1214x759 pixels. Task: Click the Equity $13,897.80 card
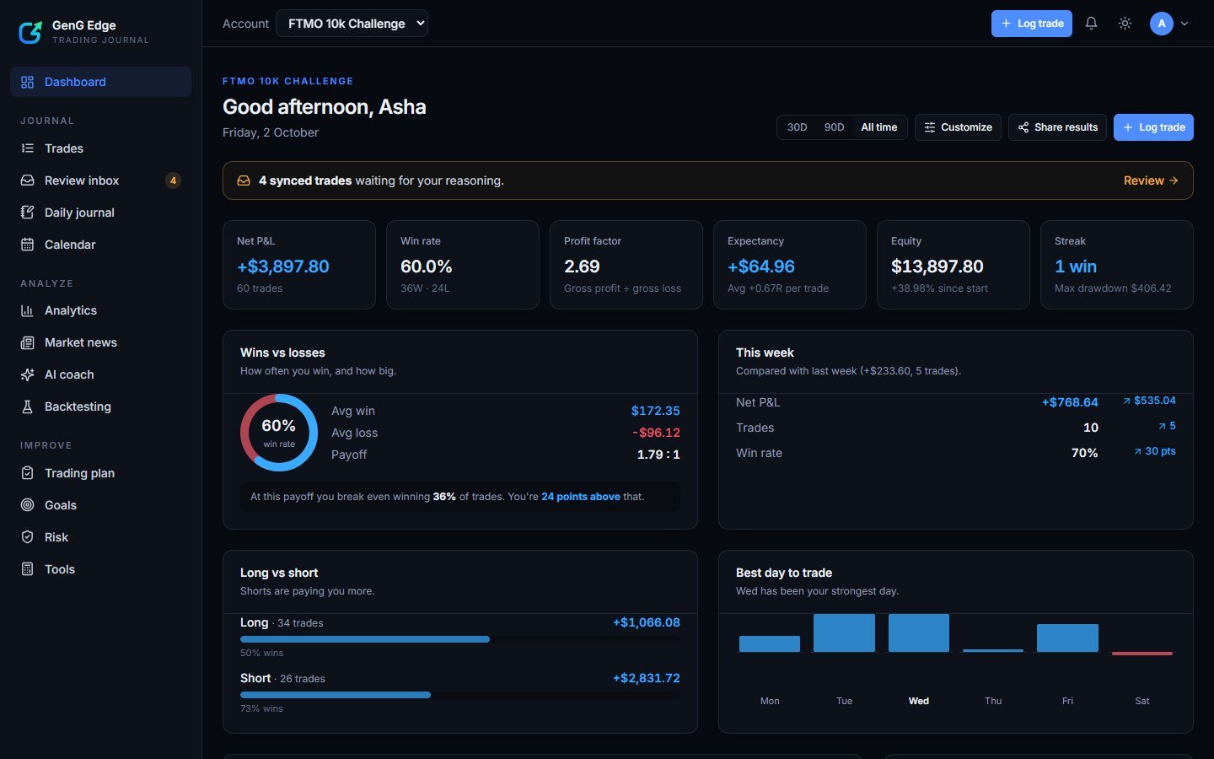[x=953, y=265]
